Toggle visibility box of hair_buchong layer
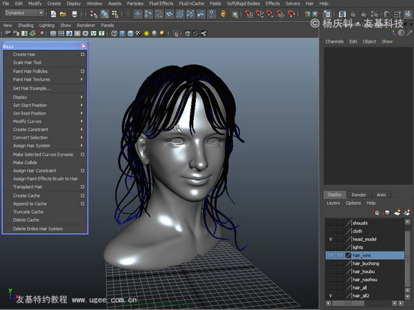Viewport: 414px width, 310px height. (x=331, y=263)
